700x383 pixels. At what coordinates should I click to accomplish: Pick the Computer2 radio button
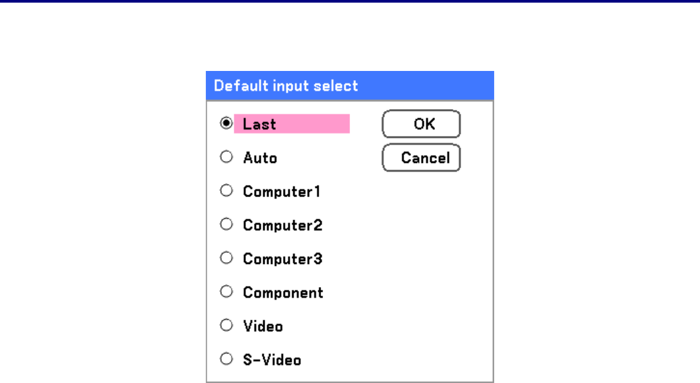226,225
